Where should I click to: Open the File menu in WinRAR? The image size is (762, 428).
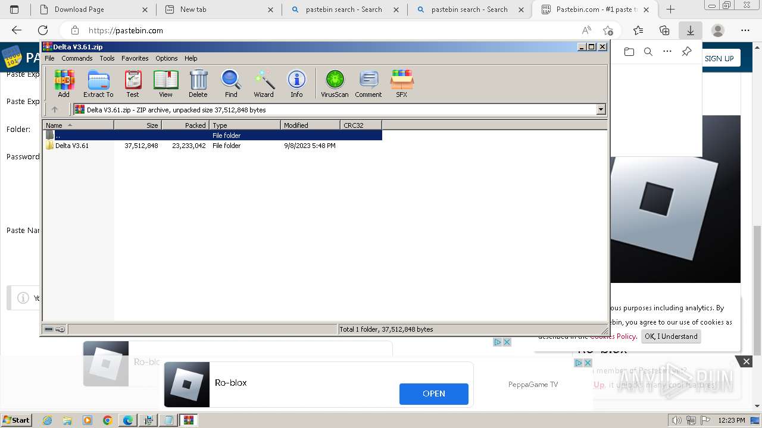(49, 58)
